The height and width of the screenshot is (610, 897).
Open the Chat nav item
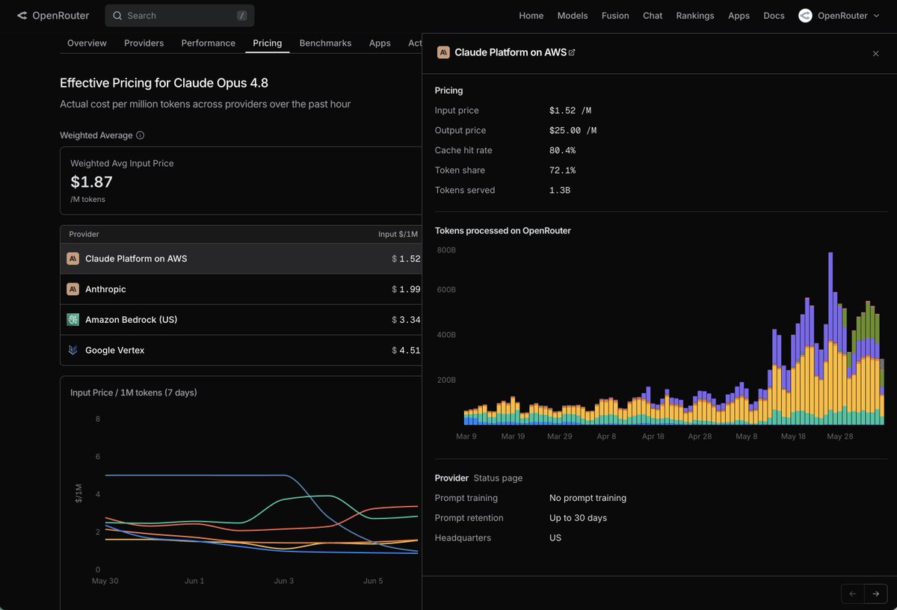(x=653, y=16)
